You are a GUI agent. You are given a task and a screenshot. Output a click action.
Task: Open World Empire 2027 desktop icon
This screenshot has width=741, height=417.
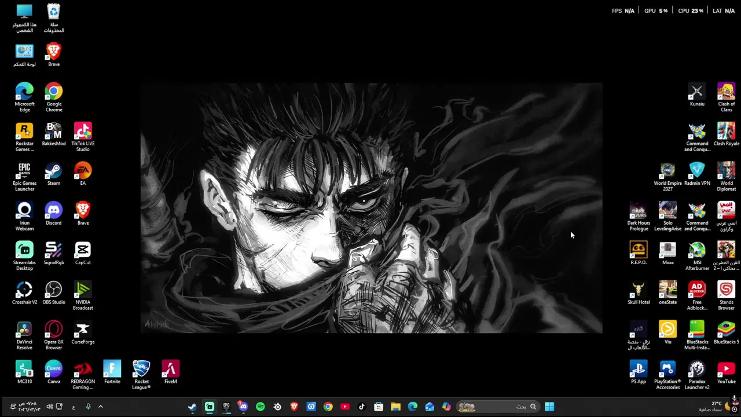tap(667, 177)
